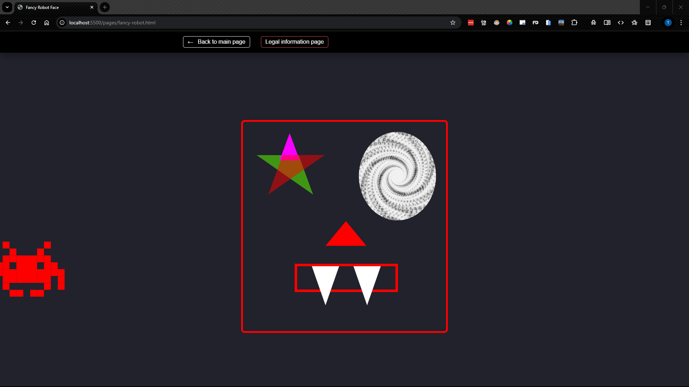The width and height of the screenshot is (689, 387).
Task: Open the browser three-dot menu
Action: click(x=681, y=23)
